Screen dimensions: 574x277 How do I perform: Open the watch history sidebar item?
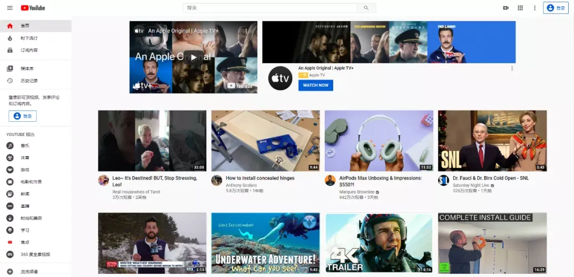click(36, 81)
